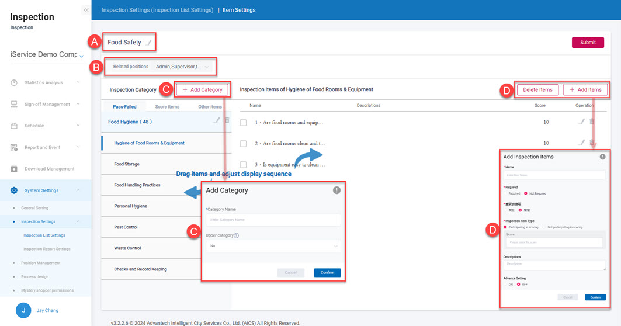Image resolution: width=621 pixels, height=326 pixels.
Task: Switch to the Score Items tab
Action: (167, 107)
